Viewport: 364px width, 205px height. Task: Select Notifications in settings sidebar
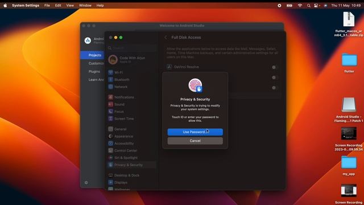[x=132, y=97]
